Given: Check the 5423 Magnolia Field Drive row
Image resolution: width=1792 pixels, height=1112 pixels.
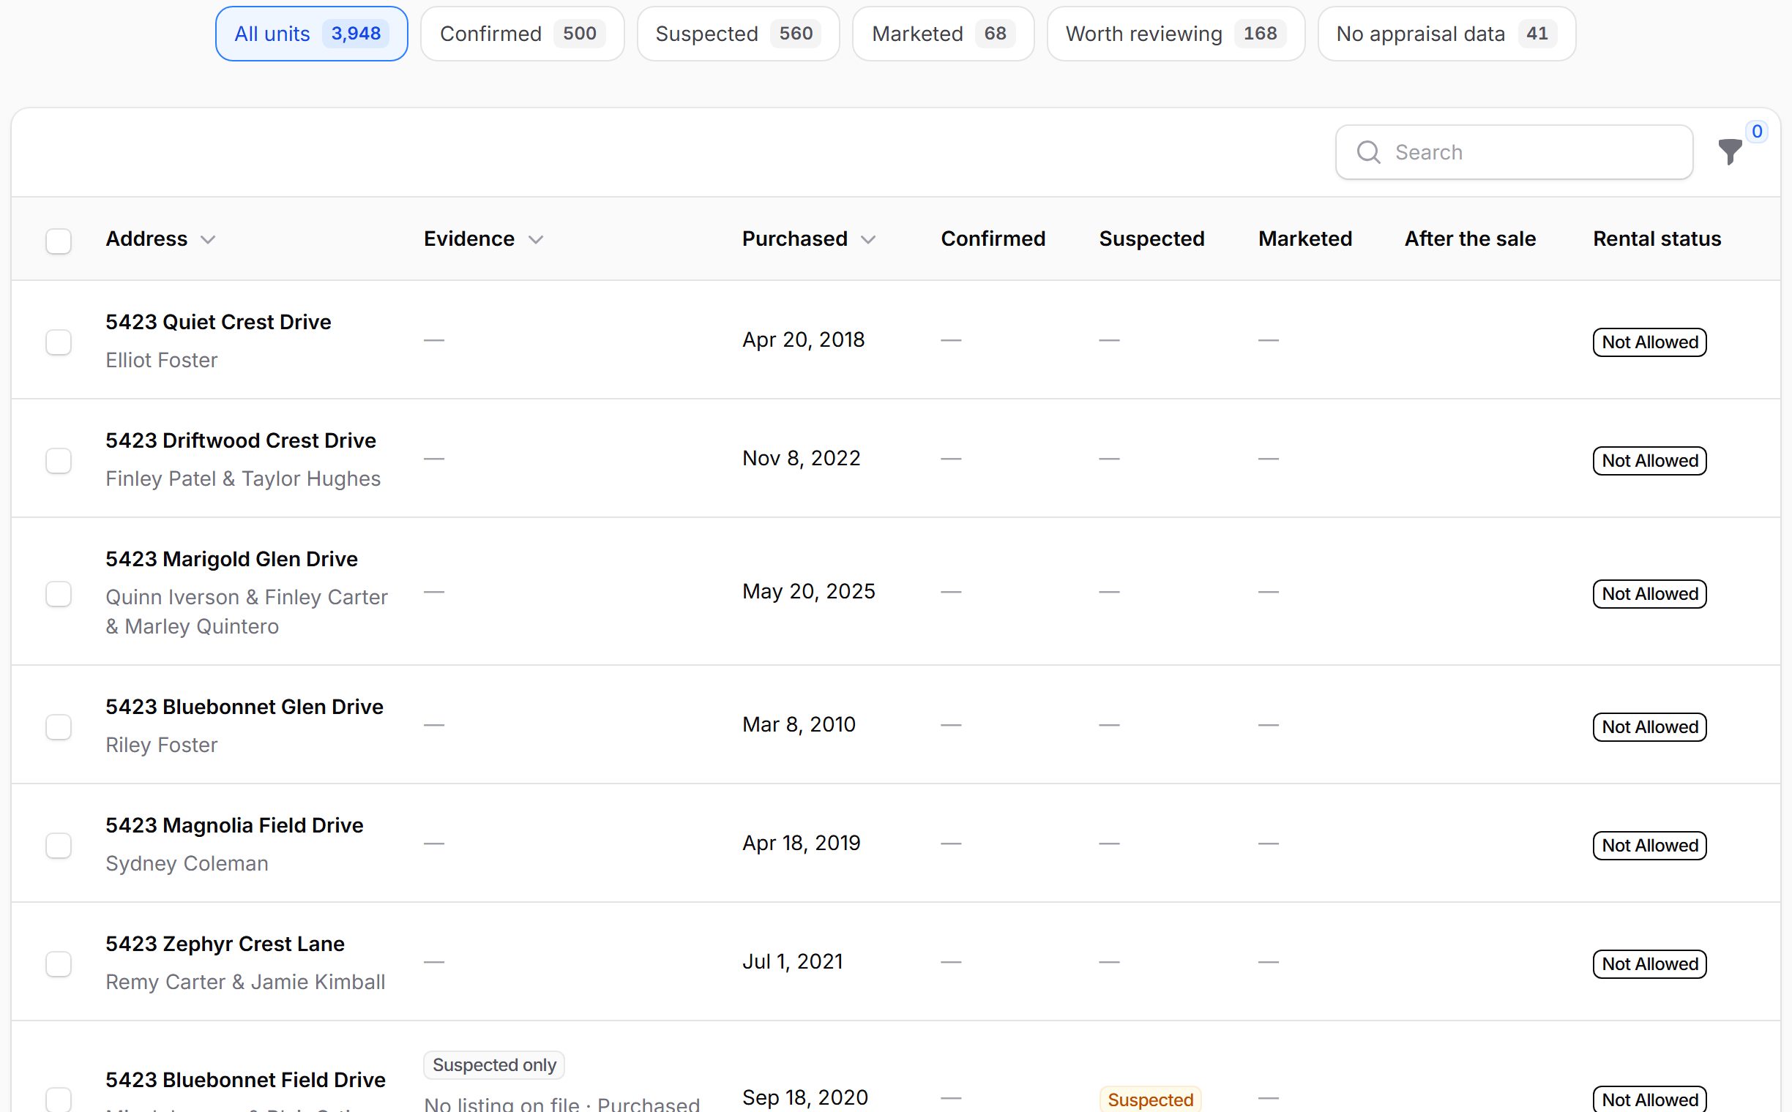Looking at the screenshot, I should tap(59, 845).
